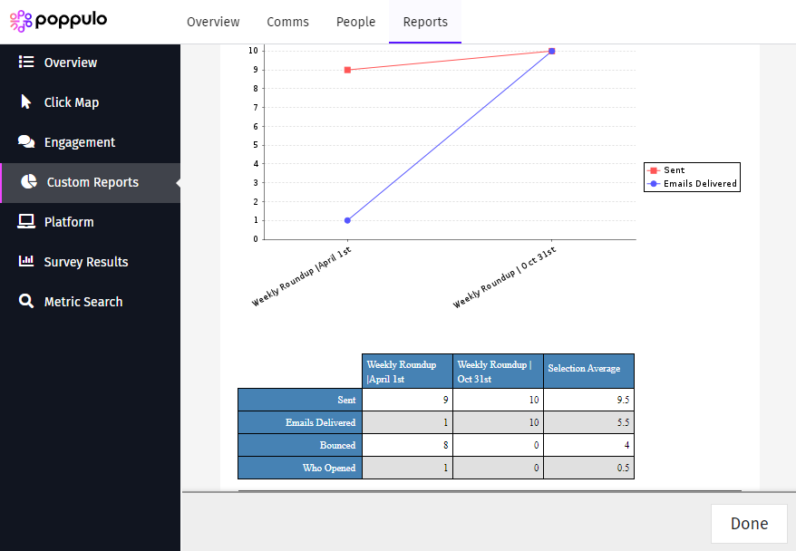Open Overview list icon in sidebar
The height and width of the screenshot is (551, 796).
(26, 63)
